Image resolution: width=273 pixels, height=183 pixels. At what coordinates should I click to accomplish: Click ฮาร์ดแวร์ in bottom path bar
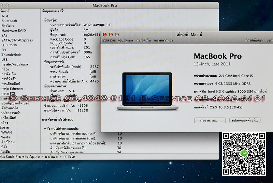coord(52,156)
